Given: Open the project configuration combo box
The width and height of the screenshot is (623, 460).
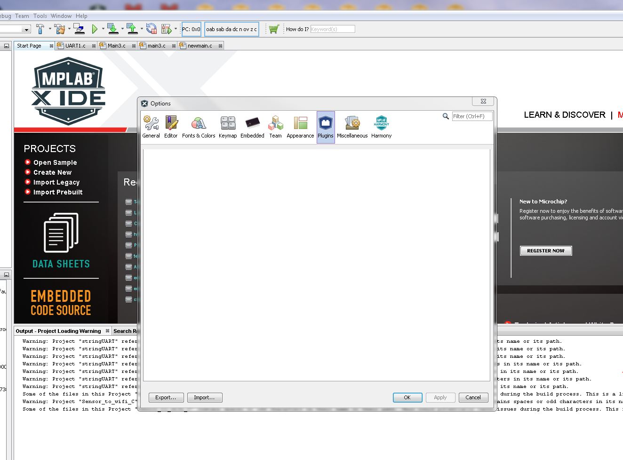Looking at the screenshot, I should (15, 29).
